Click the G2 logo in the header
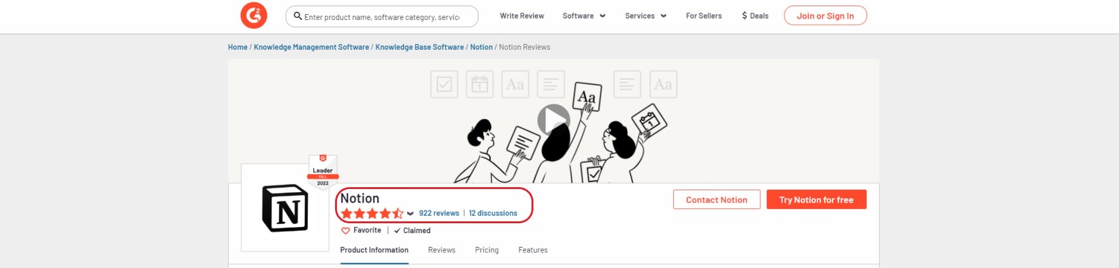This screenshot has width=1119, height=268. [x=254, y=16]
